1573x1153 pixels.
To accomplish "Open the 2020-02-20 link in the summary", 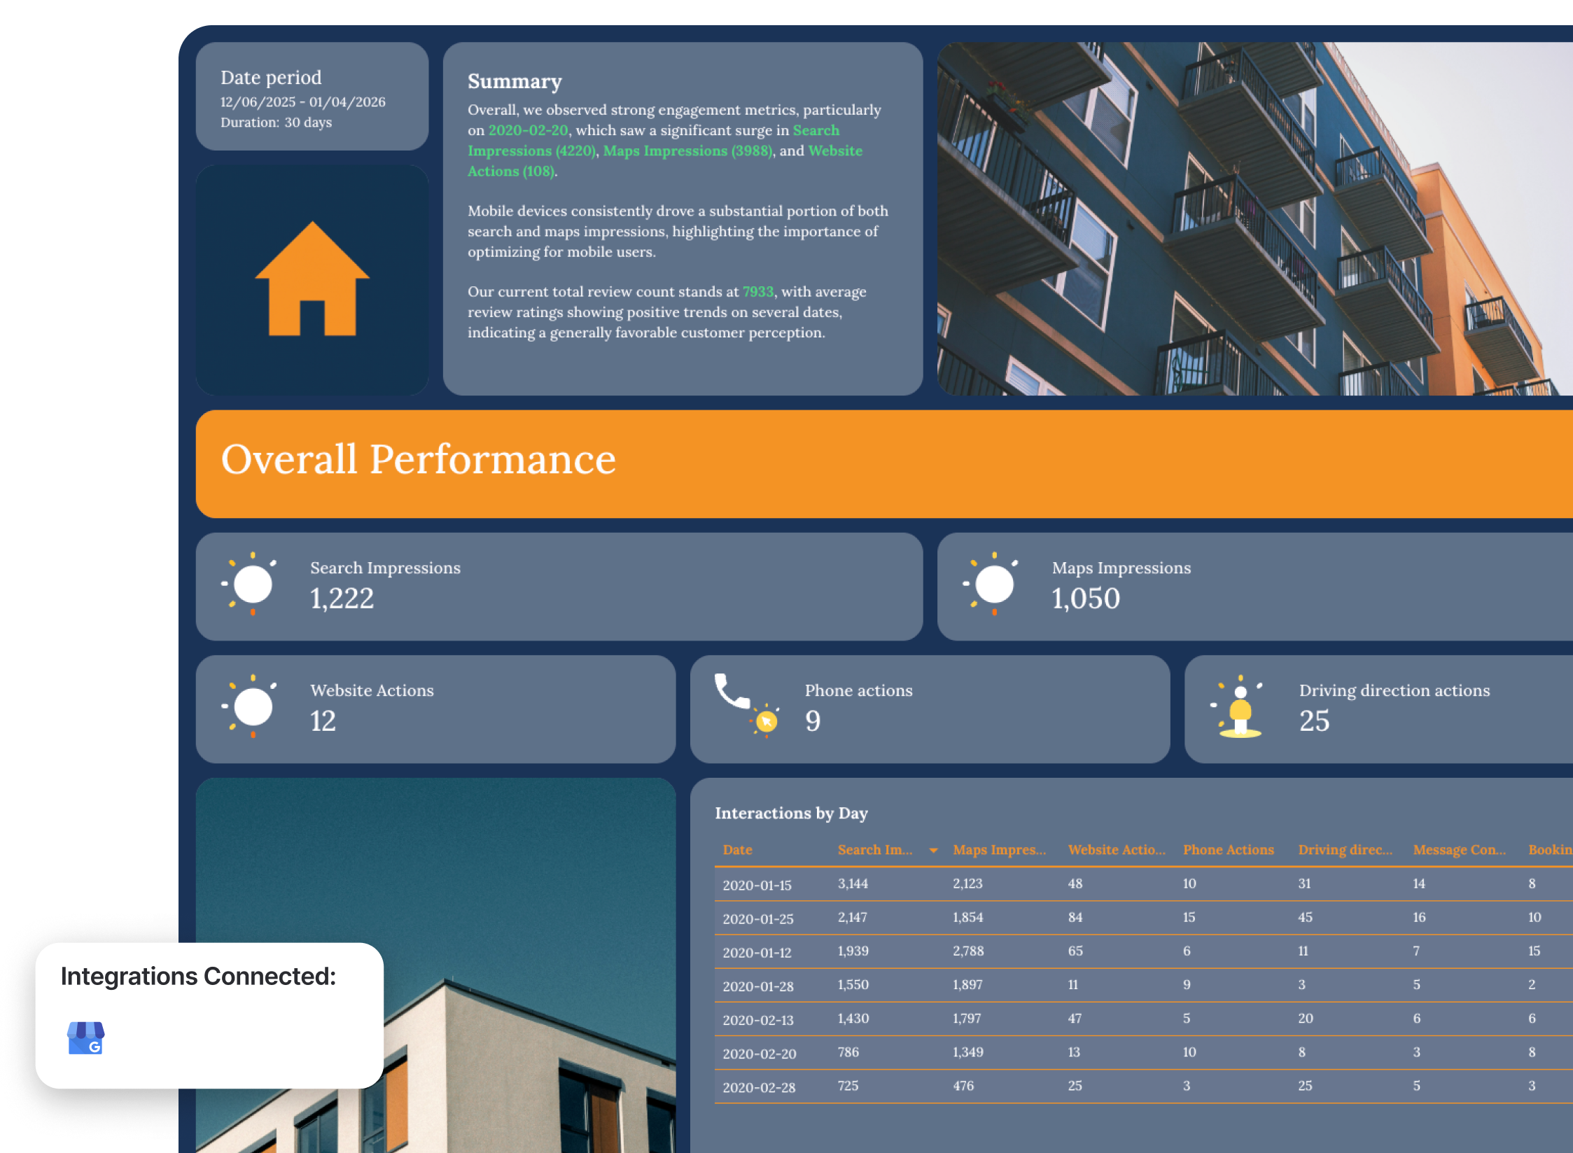I will [529, 130].
